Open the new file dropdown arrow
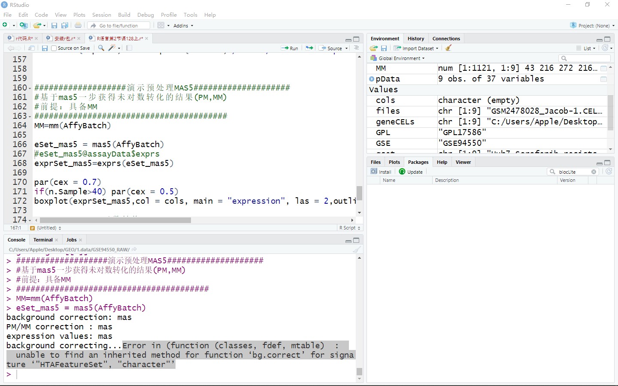The image size is (618, 386). pos(14,26)
